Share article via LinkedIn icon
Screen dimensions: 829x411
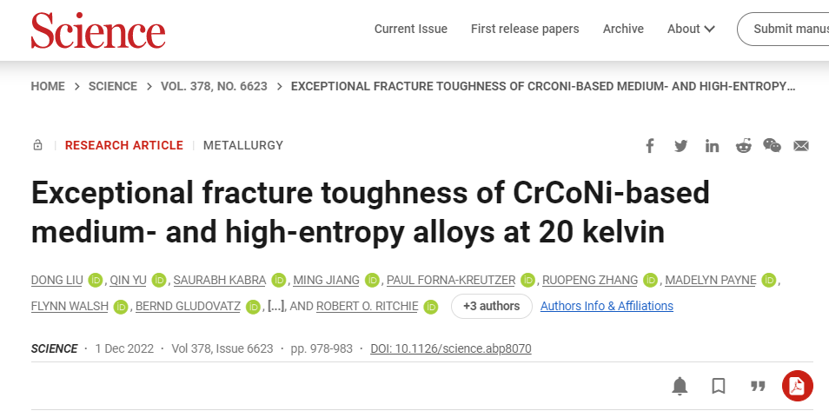point(713,145)
